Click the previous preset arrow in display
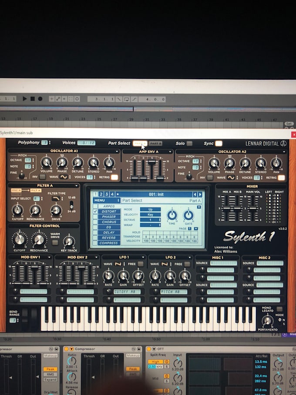 pos(195,195)
